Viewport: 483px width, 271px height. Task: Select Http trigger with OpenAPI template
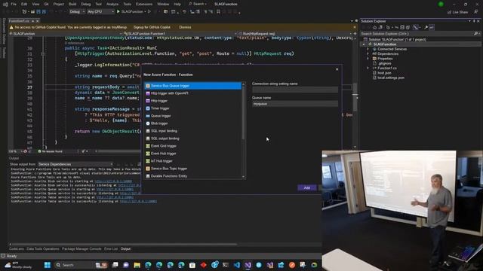coord(193,93)
